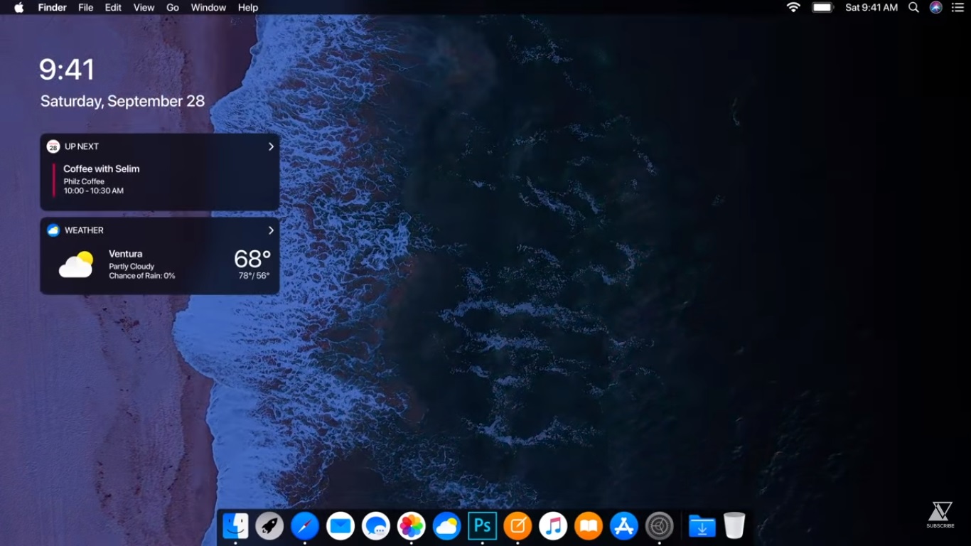Expand the Up Next widget chevron
971x546 pixels.
pyautogui.click(x=271, y=146)
